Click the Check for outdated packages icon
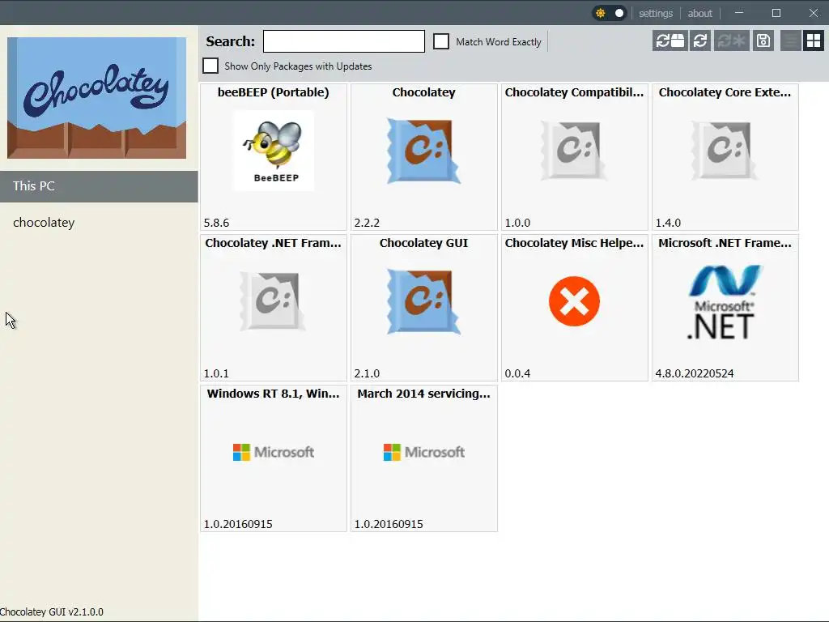Image resolution: width=829 pixels, height=622 pixels. (670, 40)
